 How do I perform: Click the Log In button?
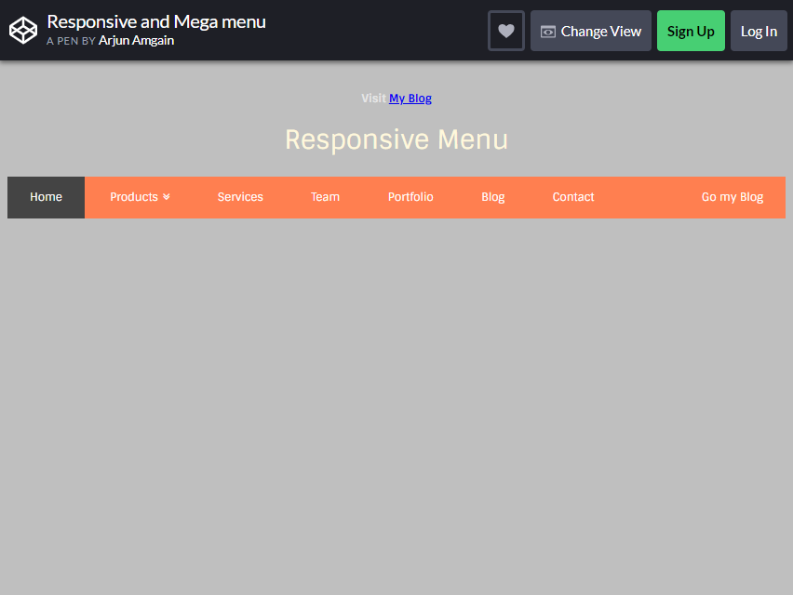coord(759,31)
